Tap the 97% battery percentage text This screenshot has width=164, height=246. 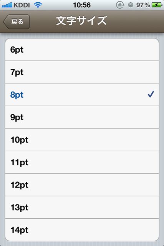[x=143, y=5]
